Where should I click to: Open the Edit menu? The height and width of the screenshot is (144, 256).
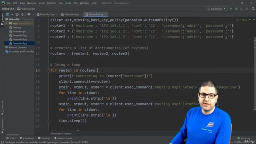click(15, 3)
